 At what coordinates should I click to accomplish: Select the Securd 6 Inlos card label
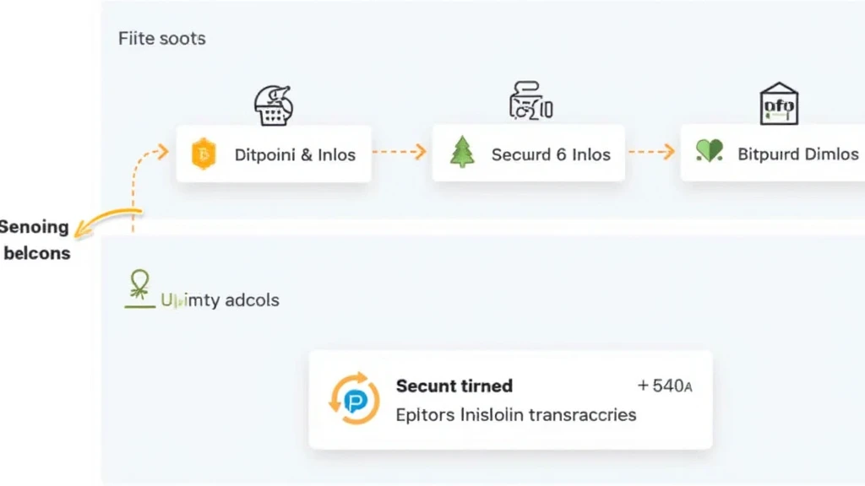(x=551, y=154)
